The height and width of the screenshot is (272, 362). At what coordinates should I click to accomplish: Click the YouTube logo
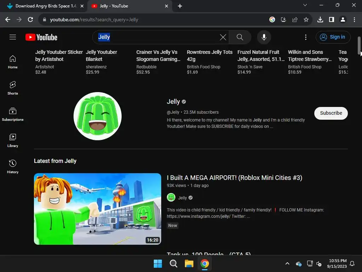click(x=41, y=37)
